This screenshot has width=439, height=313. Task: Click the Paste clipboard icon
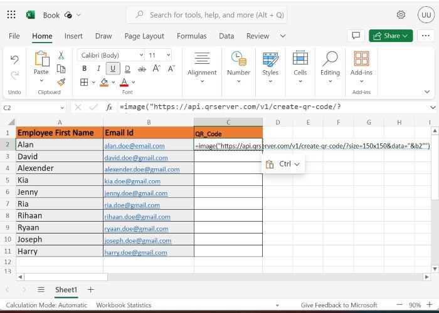pos(41,59)
